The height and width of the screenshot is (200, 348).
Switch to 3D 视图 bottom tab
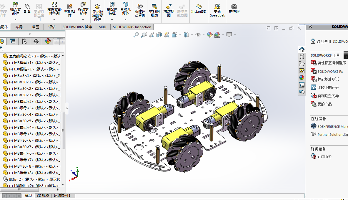43,196
